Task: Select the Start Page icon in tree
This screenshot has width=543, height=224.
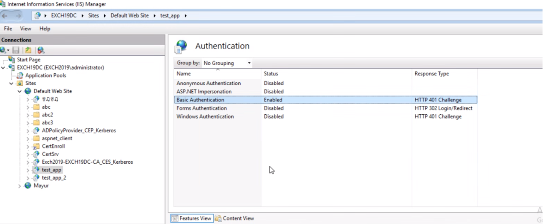Action: 12,60
